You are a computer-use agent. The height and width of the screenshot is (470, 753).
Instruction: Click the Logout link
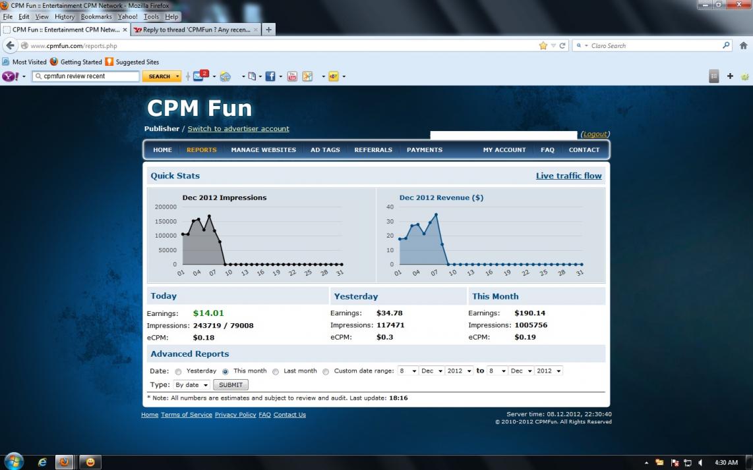click(595, 134)
